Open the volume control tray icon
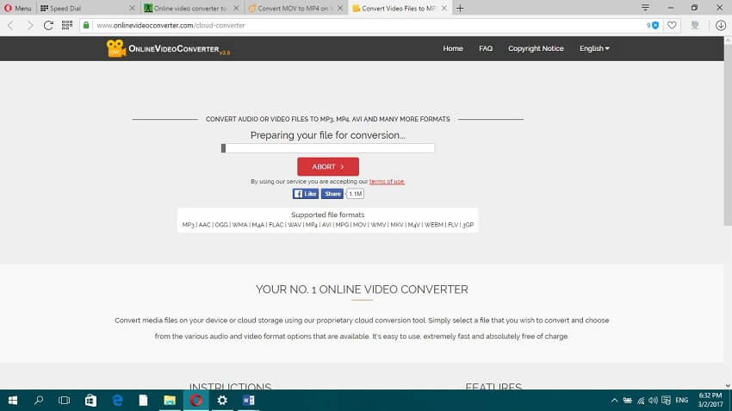This screenshot has width=732, height=411. (653, 401)
